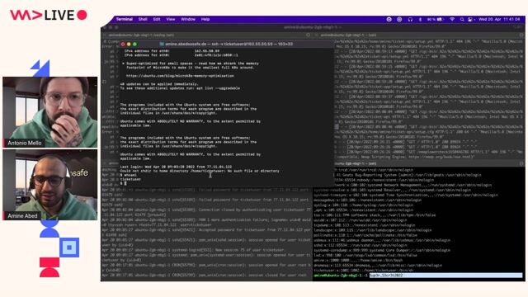
Task: Open the Window menu
Action: [188, 19]
